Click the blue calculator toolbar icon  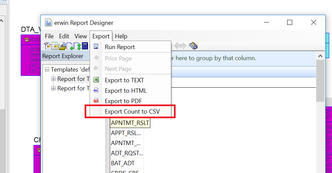[85, 46]
